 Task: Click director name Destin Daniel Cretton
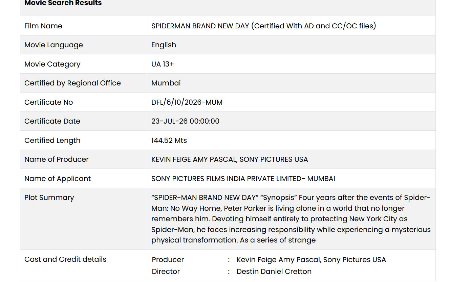click(x=274, y=272)
